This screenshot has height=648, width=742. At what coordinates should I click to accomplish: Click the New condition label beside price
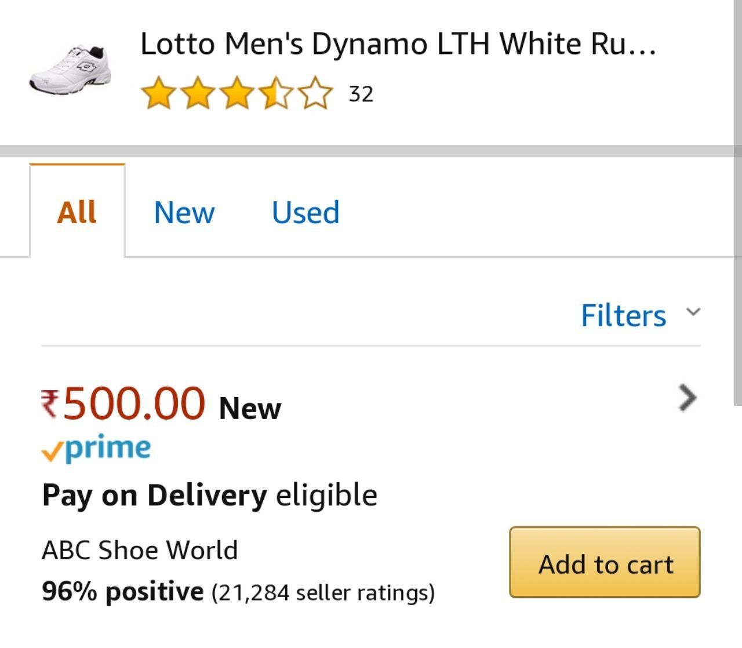click(250, 409)
